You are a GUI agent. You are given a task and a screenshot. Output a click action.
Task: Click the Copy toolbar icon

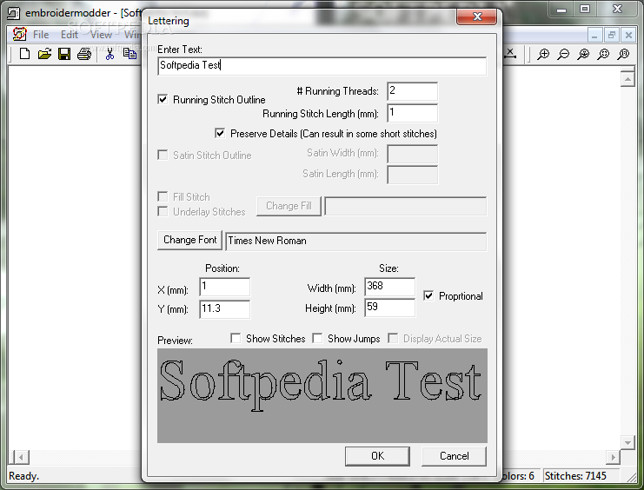(129, 54)
